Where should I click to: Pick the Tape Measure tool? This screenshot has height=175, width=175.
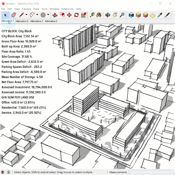[92, 15]
